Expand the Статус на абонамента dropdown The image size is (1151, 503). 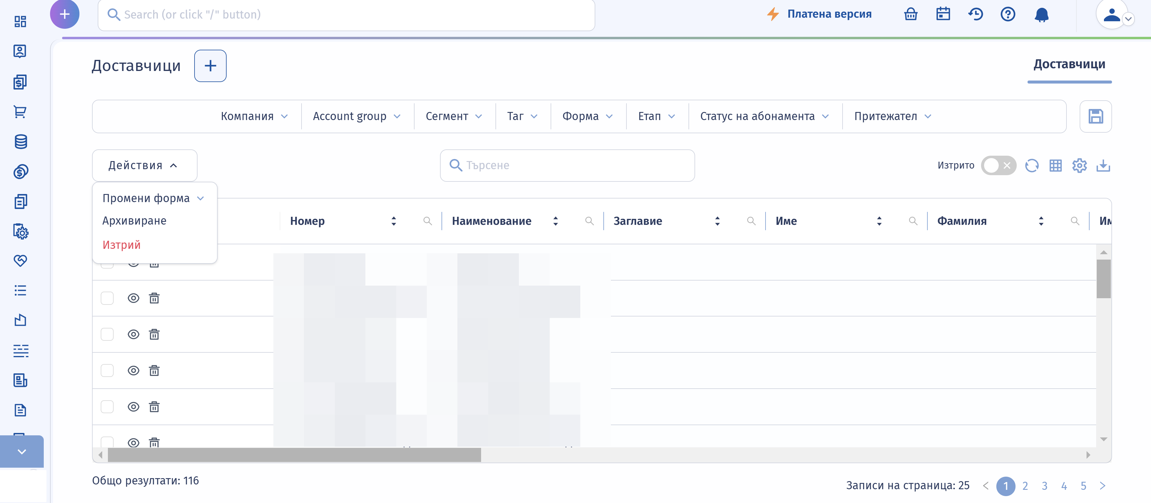click(765, 116)
